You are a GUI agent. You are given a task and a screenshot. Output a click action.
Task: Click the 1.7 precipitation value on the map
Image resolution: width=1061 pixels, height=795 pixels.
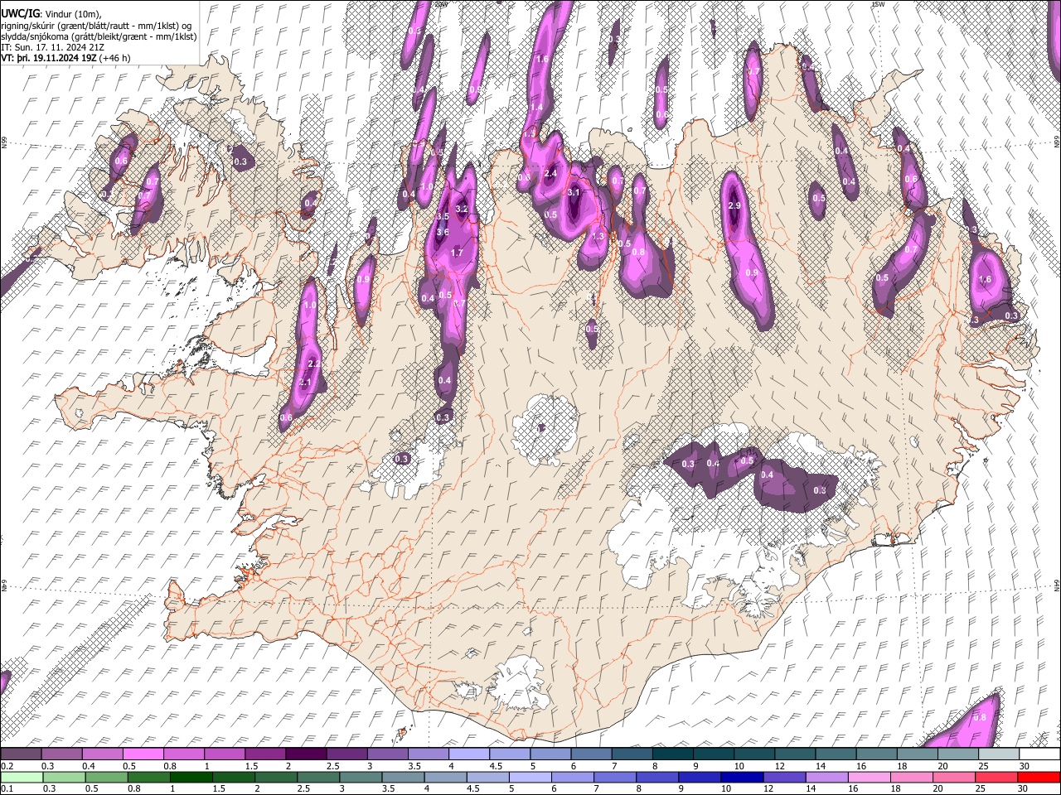pos(456,253)
